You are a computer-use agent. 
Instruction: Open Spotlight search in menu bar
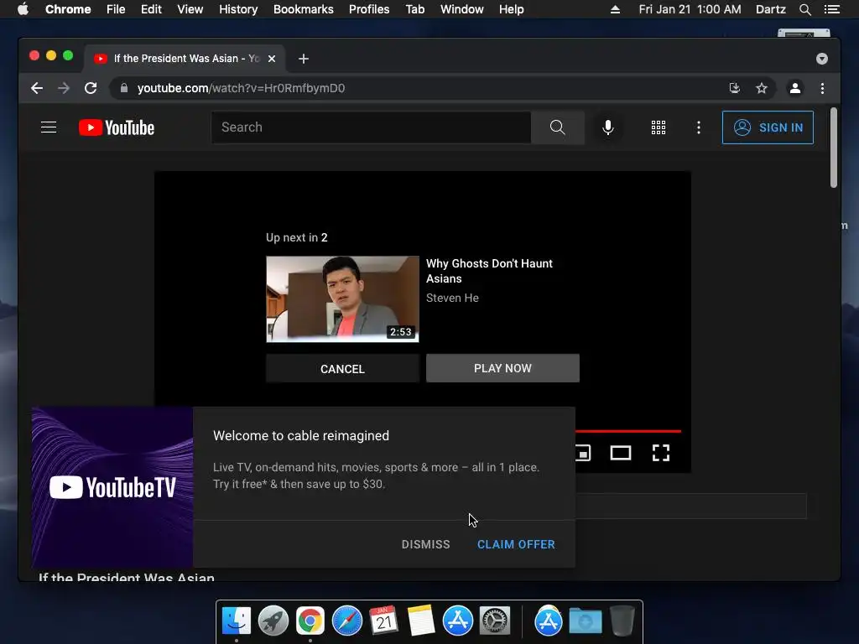(x=804, y=9)
